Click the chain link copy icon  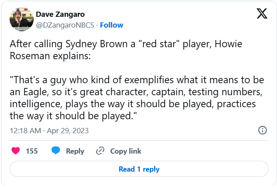(100, 151)
